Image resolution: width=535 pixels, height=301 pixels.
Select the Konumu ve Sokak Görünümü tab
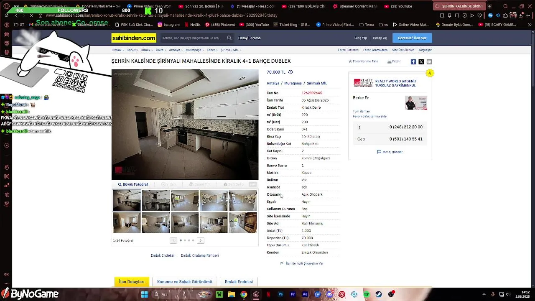click(x=184, y=282)
